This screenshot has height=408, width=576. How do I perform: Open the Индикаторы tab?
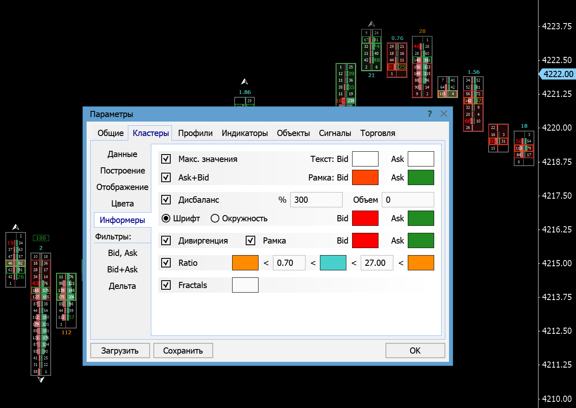(245, 133)
